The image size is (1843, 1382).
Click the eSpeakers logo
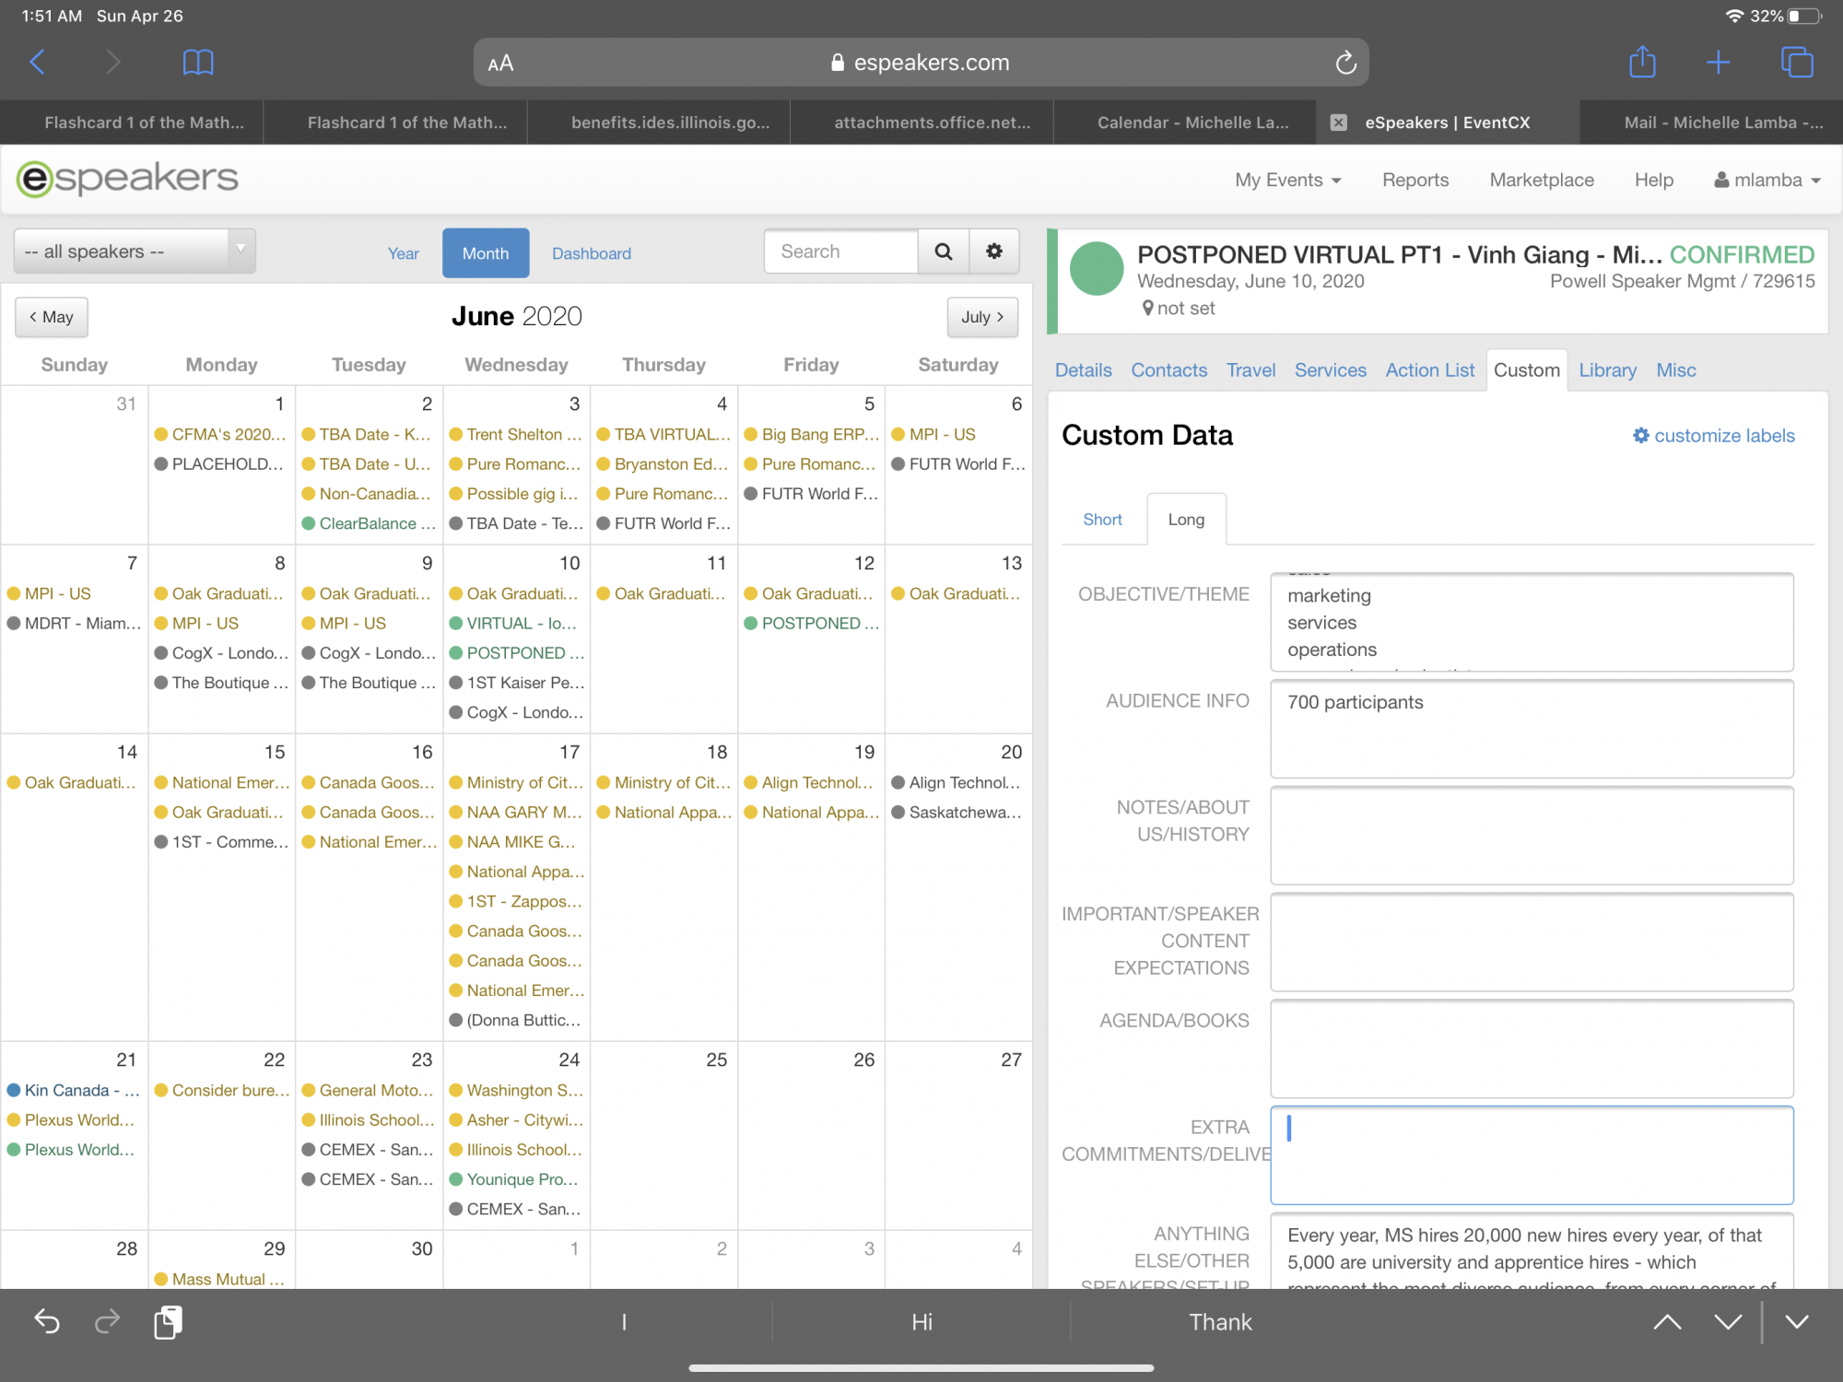(x=127, y=179)
